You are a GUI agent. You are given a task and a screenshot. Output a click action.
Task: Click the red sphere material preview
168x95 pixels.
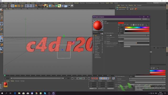point(98,25)
